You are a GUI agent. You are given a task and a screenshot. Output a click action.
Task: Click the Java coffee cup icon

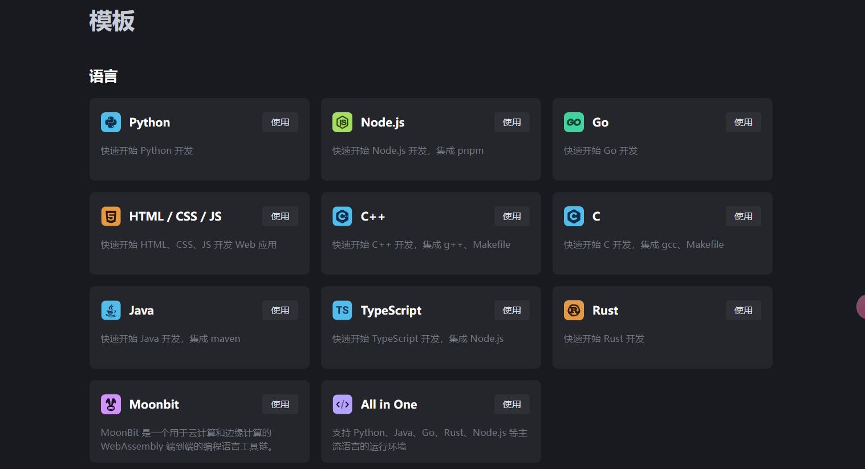point(111,310)
